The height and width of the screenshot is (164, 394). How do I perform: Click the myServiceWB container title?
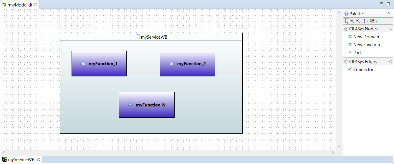click(x=154, y=37)
